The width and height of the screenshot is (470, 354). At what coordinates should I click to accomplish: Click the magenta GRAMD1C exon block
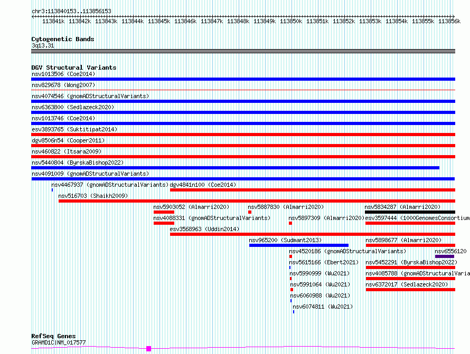click(x=148, y=349)
